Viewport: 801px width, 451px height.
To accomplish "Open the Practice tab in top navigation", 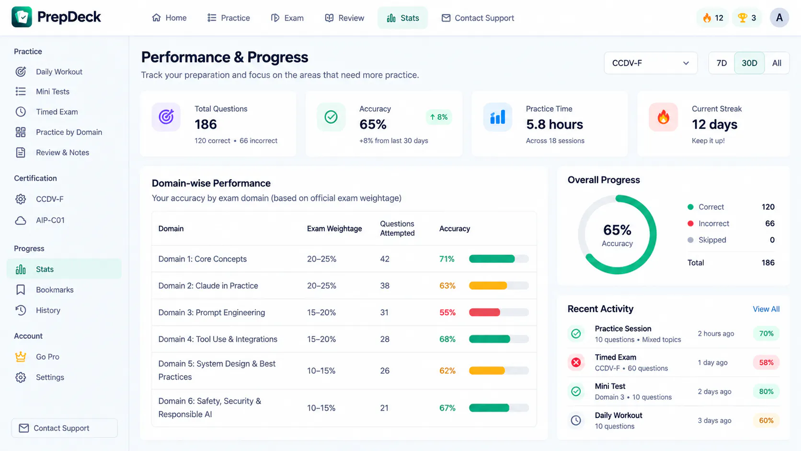I will 229,18.
